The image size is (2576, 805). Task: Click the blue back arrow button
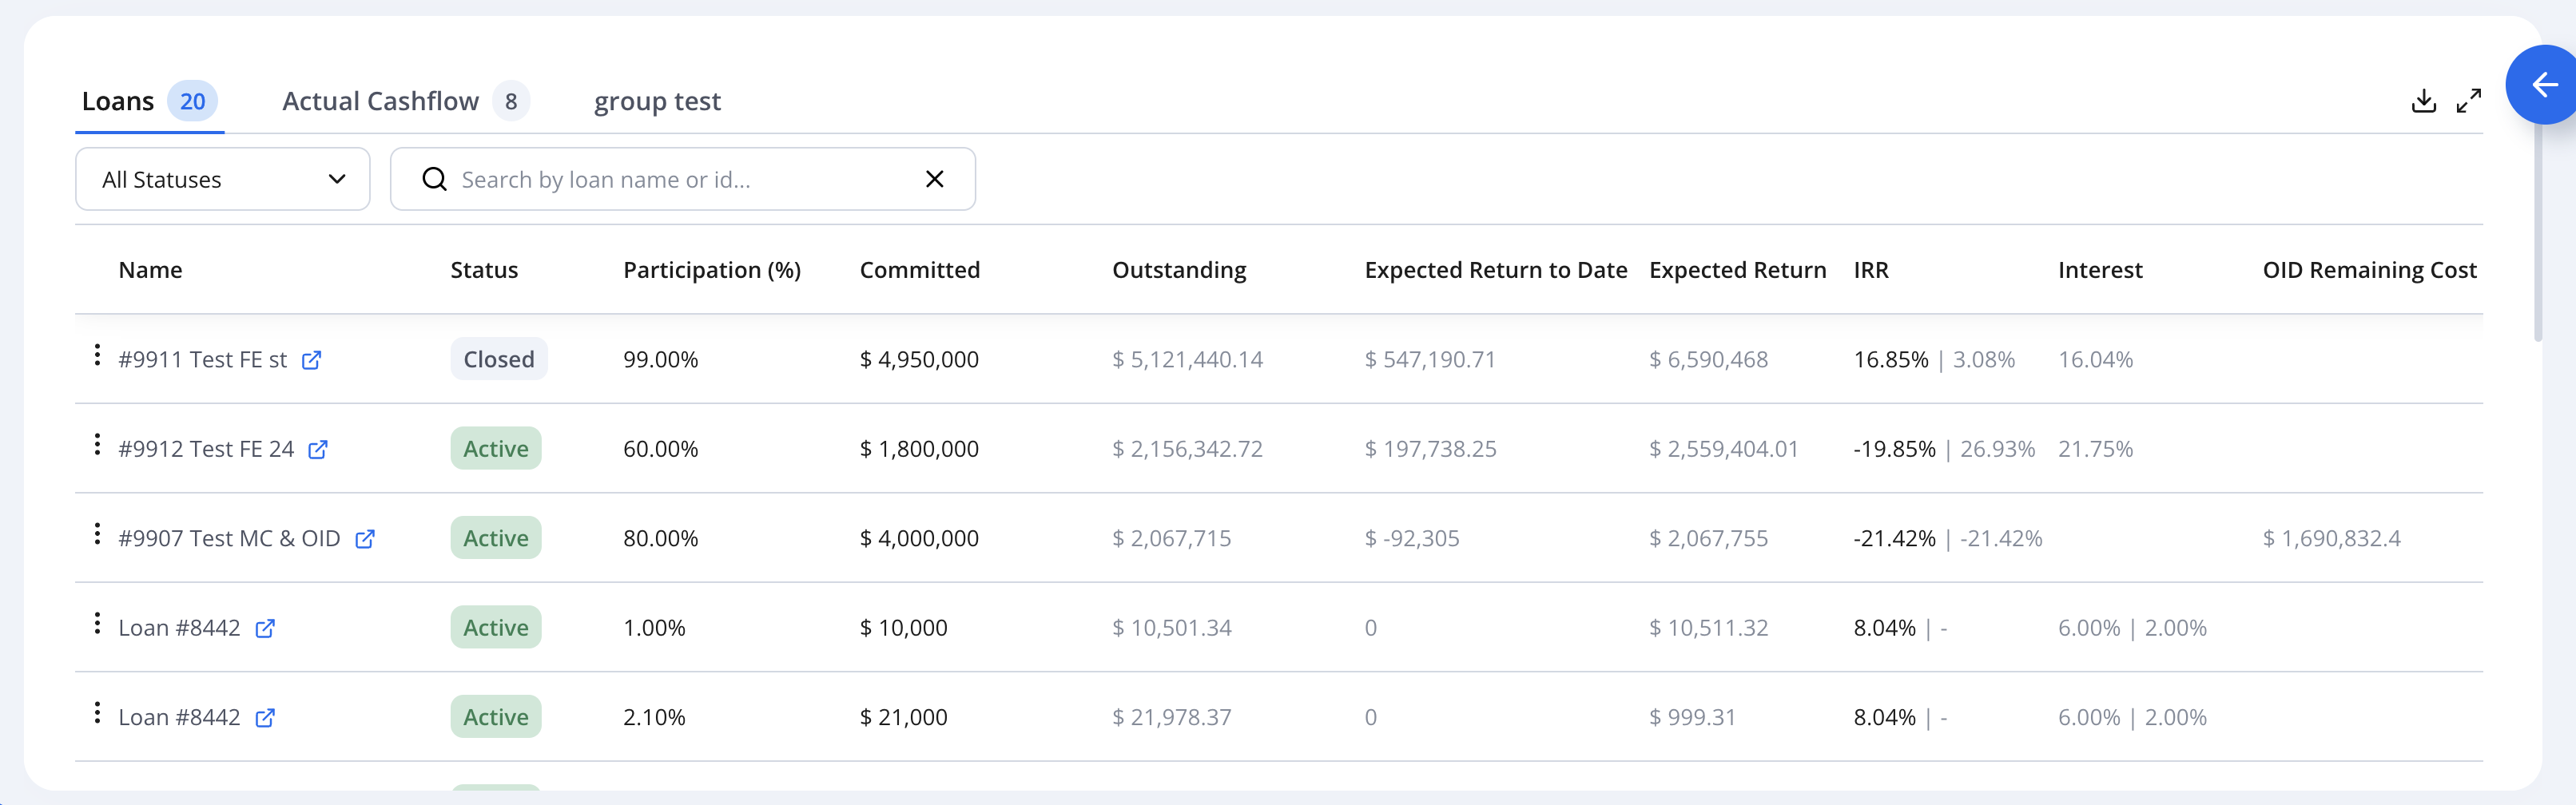click(2543, 85)
